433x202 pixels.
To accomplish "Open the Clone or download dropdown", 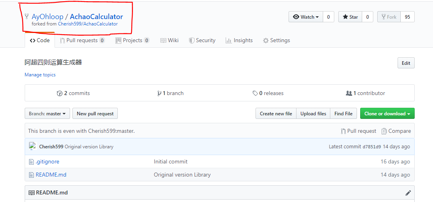I will coord(387,113).
